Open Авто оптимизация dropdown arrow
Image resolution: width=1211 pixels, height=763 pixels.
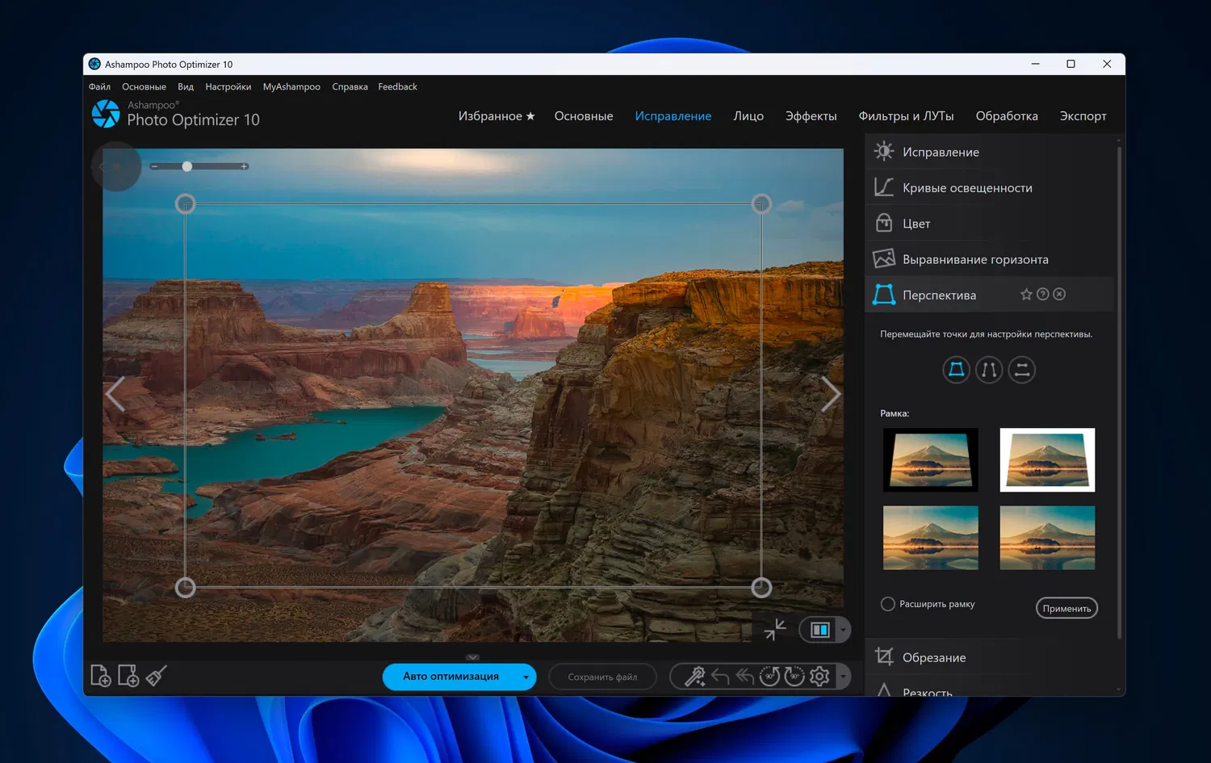coord(526,677)
